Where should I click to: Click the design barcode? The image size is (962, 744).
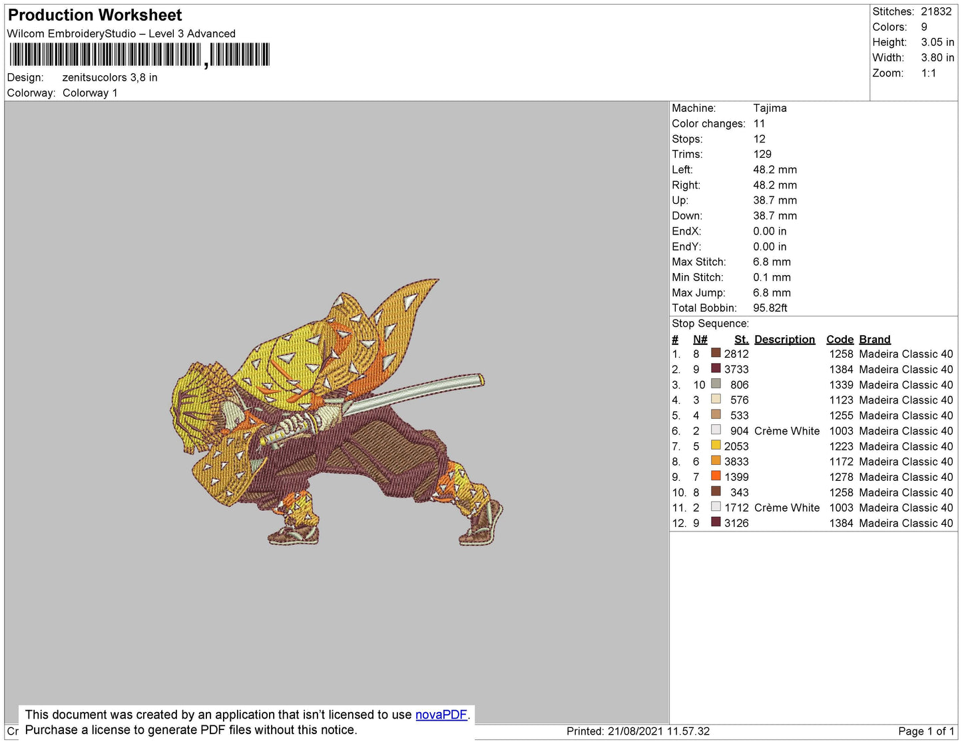coord(138,55)
